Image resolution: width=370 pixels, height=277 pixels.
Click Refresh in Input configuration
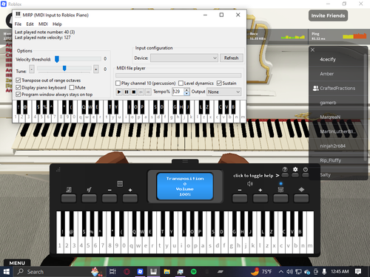232,58
